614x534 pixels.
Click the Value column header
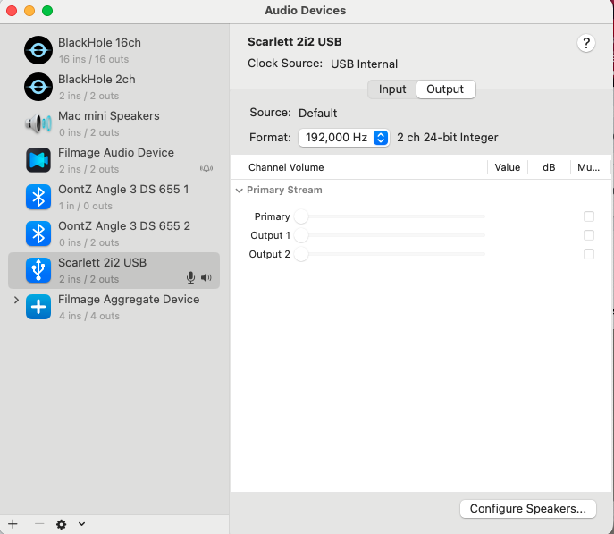coord(507,167)
